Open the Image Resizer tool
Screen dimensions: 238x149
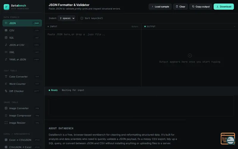coord(22,123)
